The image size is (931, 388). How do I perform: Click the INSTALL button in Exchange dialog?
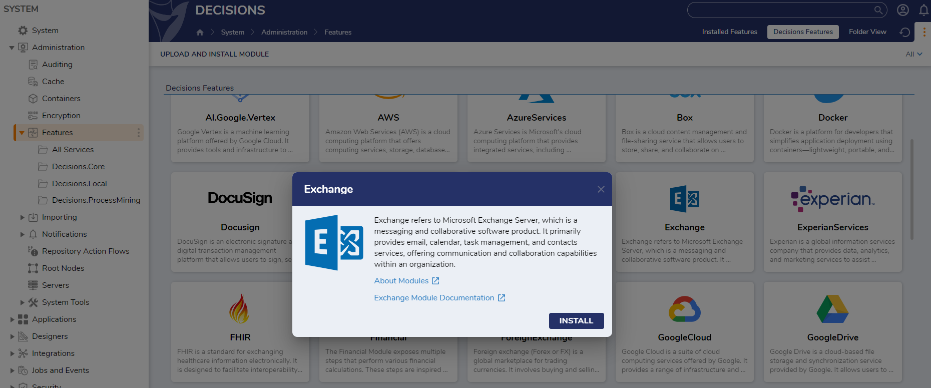tap(576, 321)
